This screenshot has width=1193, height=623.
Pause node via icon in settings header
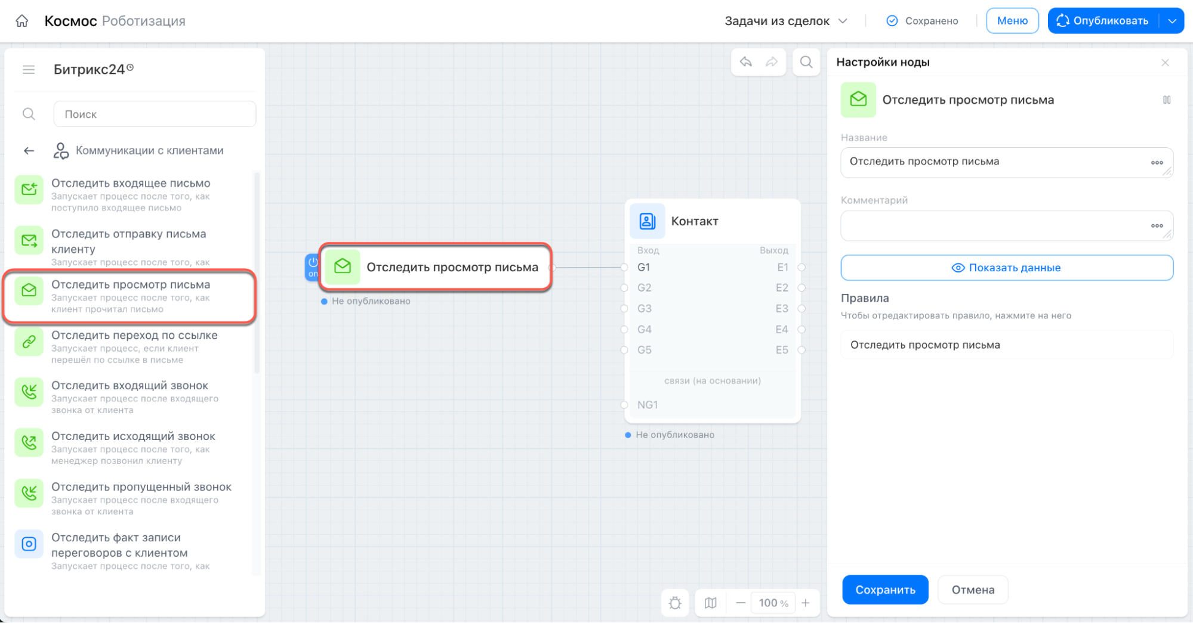[x=1167, y=100]
